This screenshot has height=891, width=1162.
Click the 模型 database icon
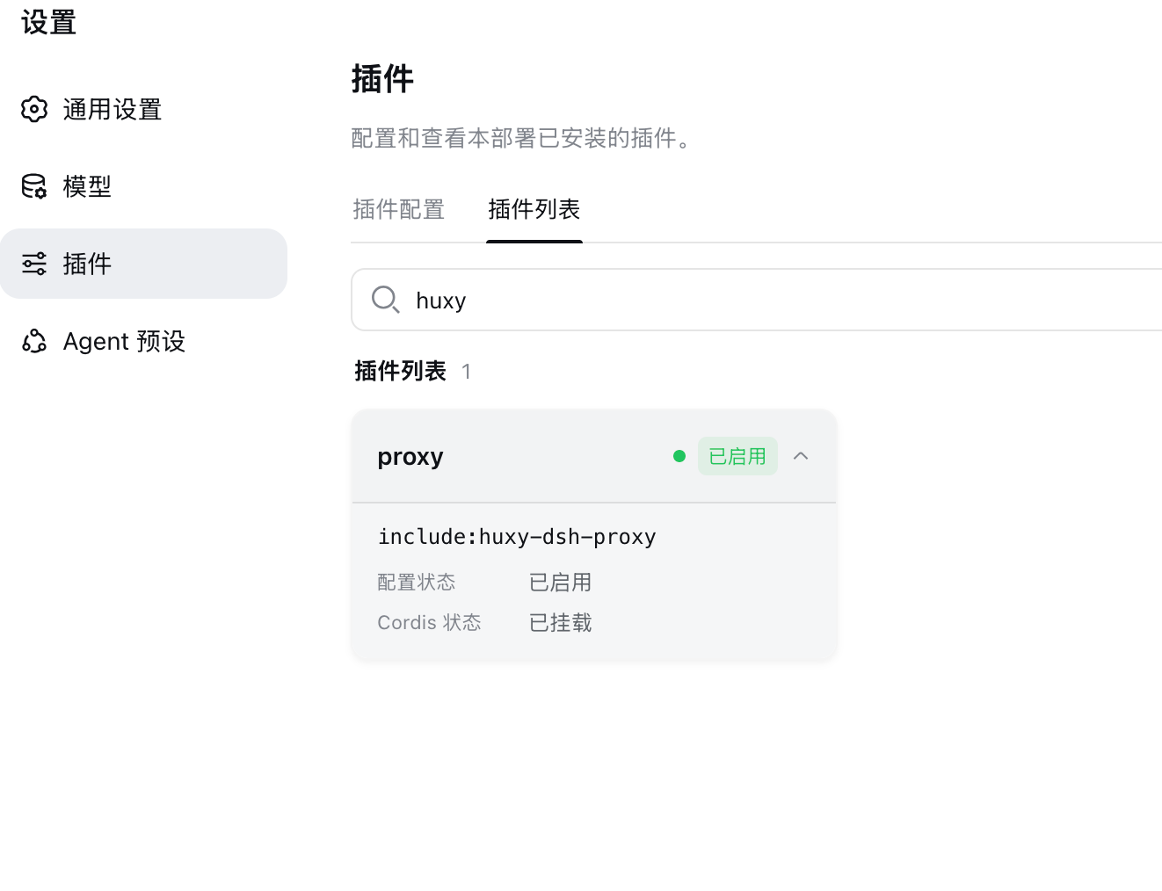coord(34,186)
